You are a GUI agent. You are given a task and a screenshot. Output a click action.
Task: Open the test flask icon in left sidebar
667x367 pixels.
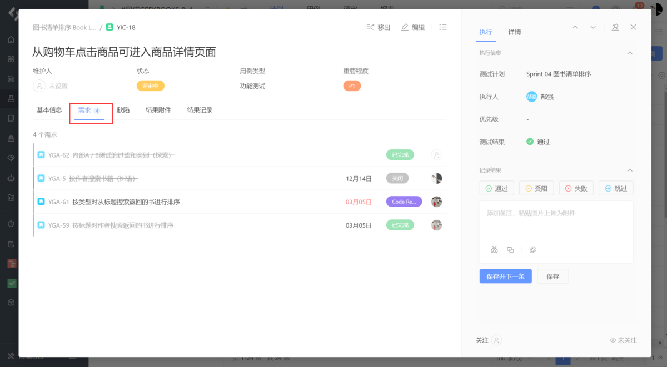(x=10, y=99)
